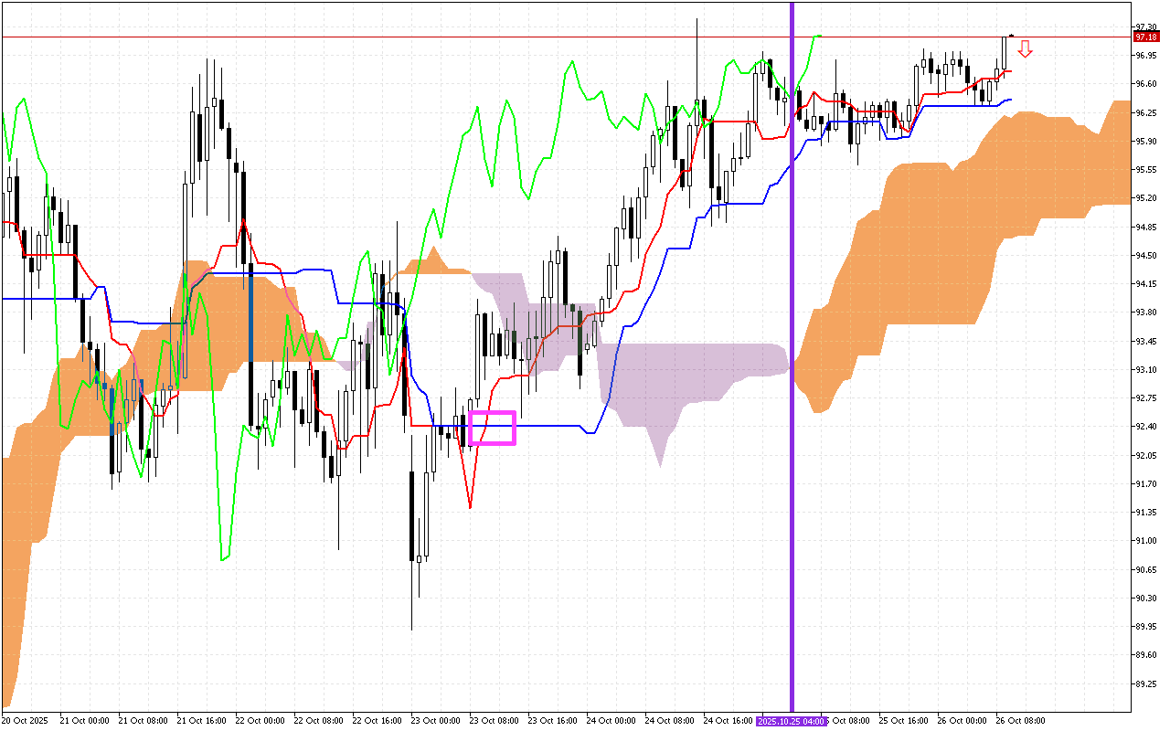Click the small black dot above latest candle
The image size is (1170, 731).
(1011, 36)
